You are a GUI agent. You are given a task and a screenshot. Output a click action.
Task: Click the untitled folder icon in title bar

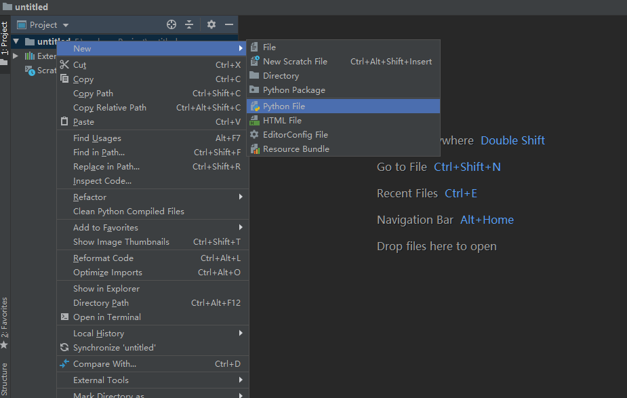click(7, 6)
